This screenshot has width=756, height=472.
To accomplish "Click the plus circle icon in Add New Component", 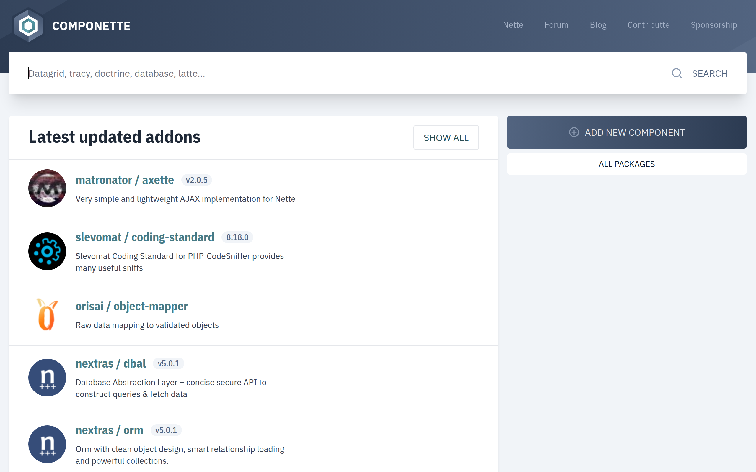I will tap(574, 132).
